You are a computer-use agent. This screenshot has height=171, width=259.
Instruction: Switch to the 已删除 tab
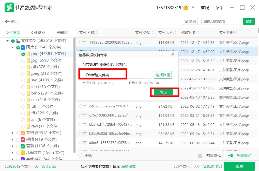tap(62, 33)
